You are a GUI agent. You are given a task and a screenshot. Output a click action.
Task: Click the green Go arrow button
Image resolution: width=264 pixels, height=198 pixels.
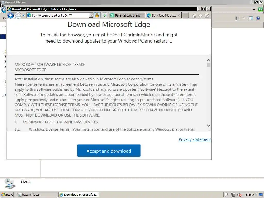point(104,15)
